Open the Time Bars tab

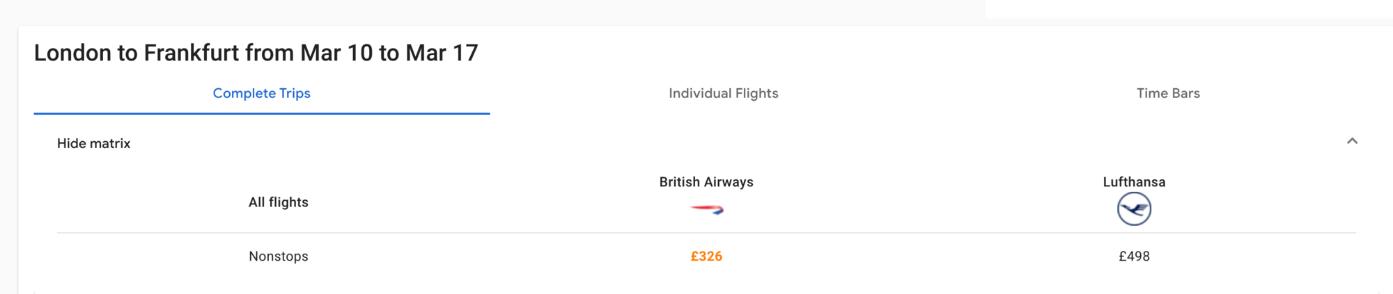click(1168, 93)
